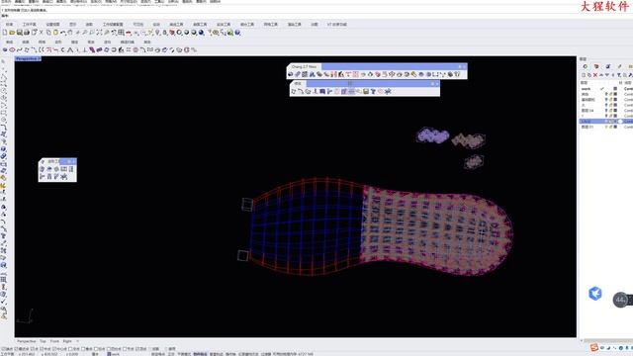The width and height of the screenshot is (633, 356).
Task: Click color swatch of 图层 04 layer
Action: tap(615, 110)
